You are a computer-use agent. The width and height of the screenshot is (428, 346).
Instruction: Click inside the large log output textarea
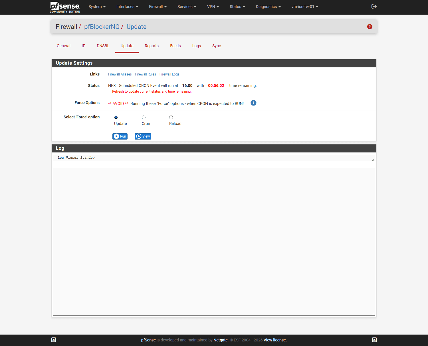(x=214, y=241)
